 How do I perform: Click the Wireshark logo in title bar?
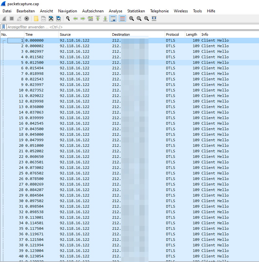coord(3,4)
